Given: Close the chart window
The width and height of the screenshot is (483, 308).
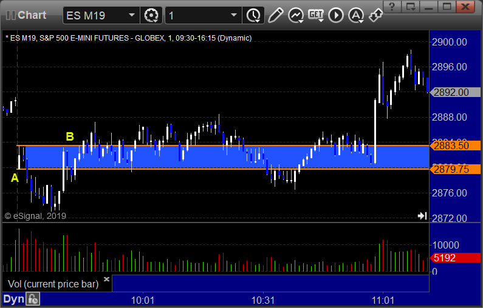Looking at the screenshot, I should 465,7.
